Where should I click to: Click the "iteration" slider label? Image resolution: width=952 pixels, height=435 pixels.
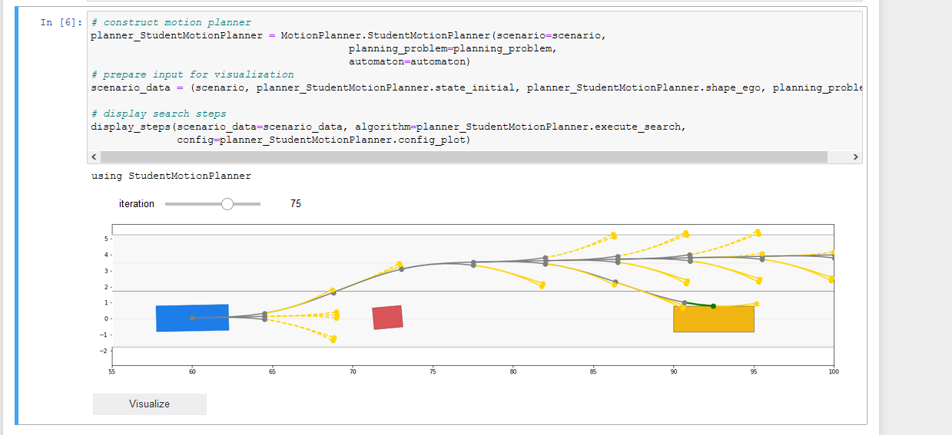(137, 204)
